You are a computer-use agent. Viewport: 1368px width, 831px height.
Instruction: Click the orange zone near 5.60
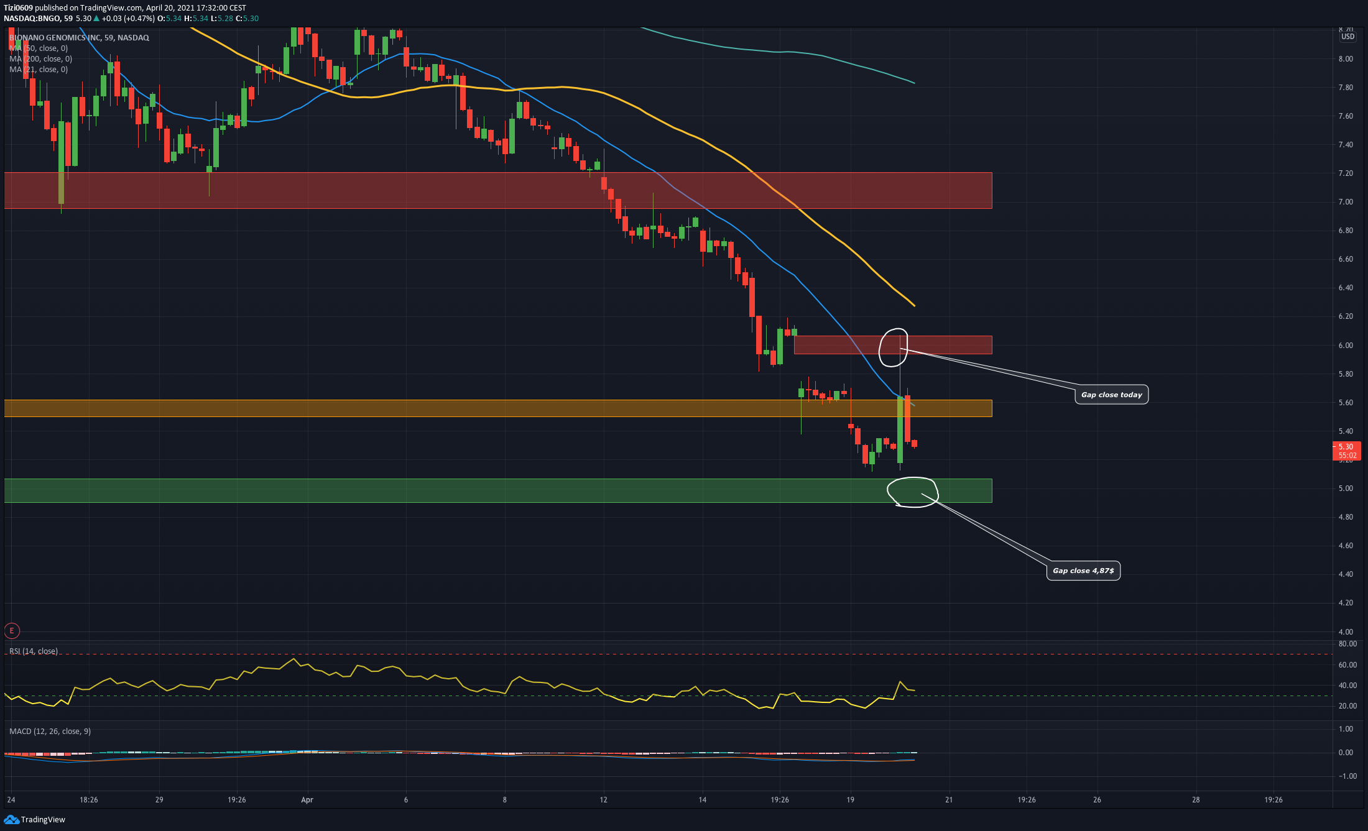[x=497, y=408]
